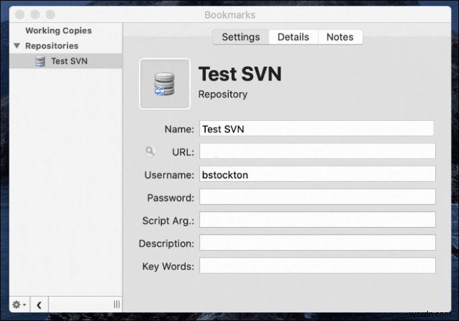
Task: Click the URL input field
Action: [x=317, y=151]
